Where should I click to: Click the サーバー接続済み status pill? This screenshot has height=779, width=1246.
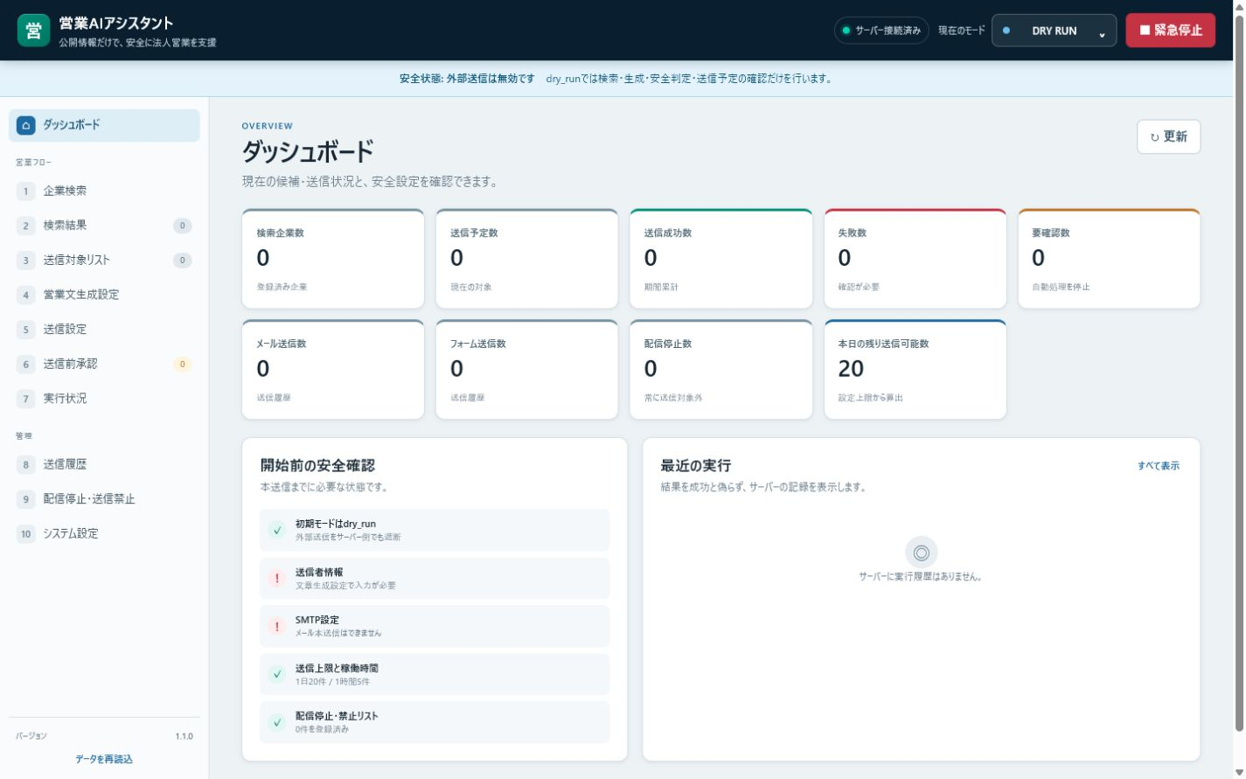coord(881,31)
